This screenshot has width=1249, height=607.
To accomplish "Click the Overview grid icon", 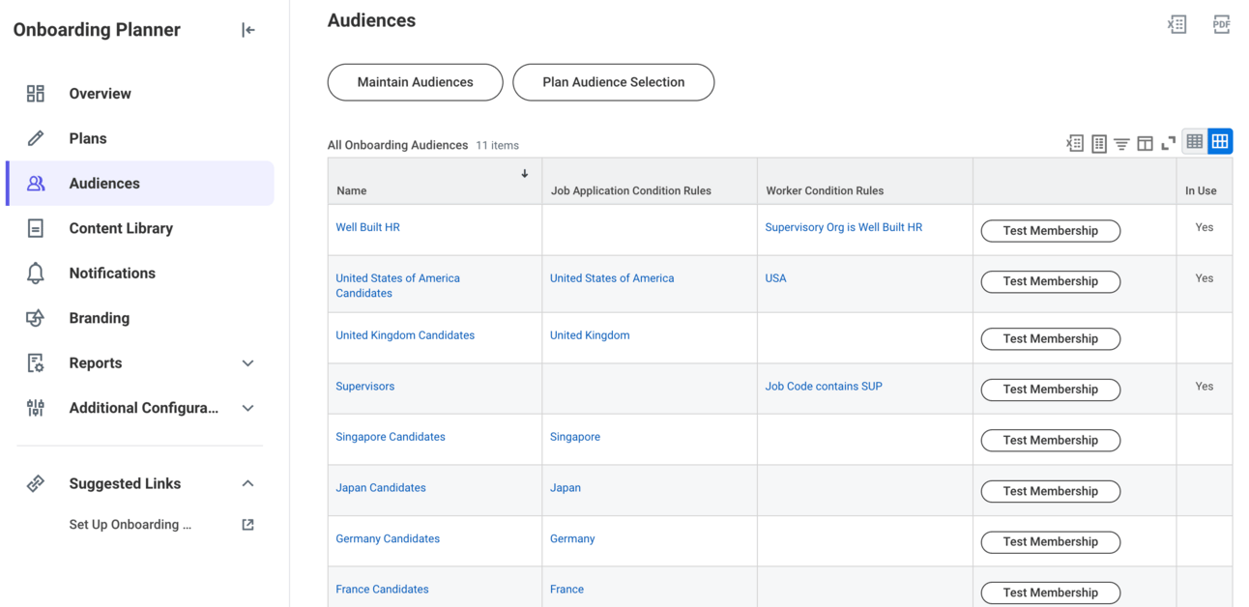I will [36, 94].
